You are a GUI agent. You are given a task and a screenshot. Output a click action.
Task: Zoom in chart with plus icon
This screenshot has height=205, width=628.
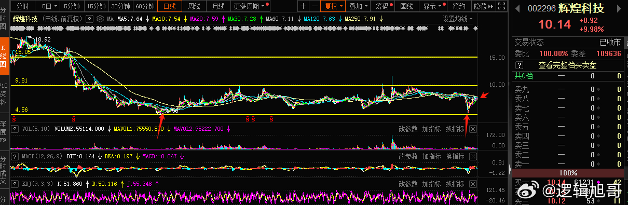303,6
